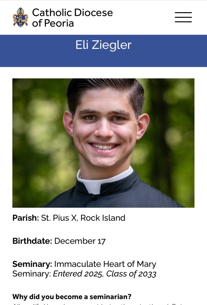Click the white clerical collar in the photo

89,182
